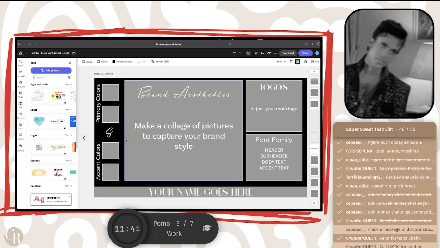Open the Media sidebar section
This screenshot has height=248, width=440.
(21, 94)
